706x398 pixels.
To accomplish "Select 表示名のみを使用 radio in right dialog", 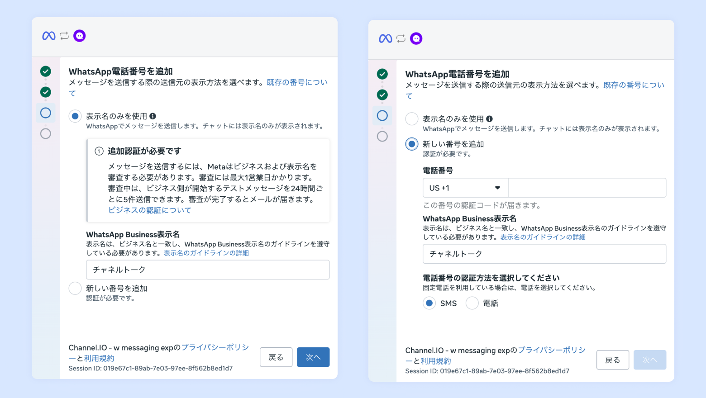I will [x=412, y=119].
